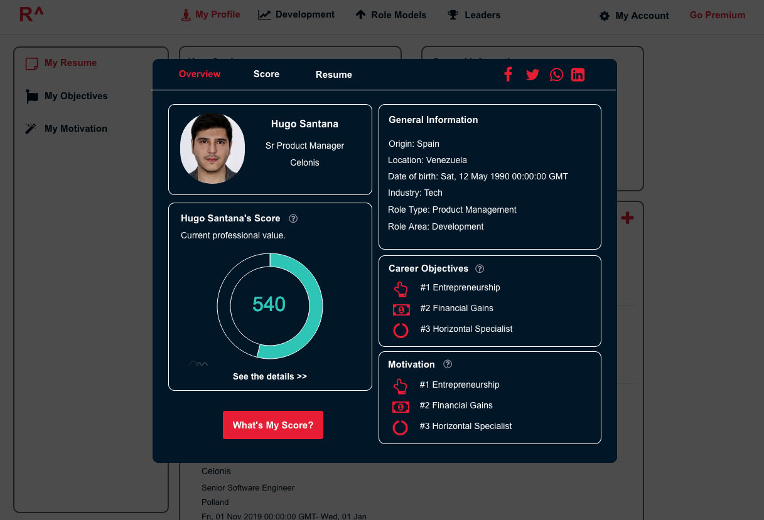The height and width of the screenshot is (520, 764).
Task: Click the My Profile person icon
Action: pos(186,15)
